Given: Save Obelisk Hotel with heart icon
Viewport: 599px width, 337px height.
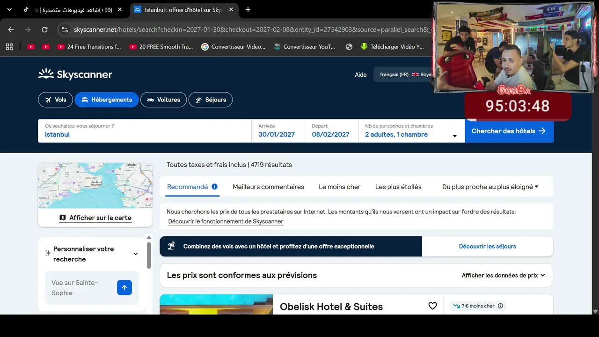Looking at the screenshot, I should [432, 306].
